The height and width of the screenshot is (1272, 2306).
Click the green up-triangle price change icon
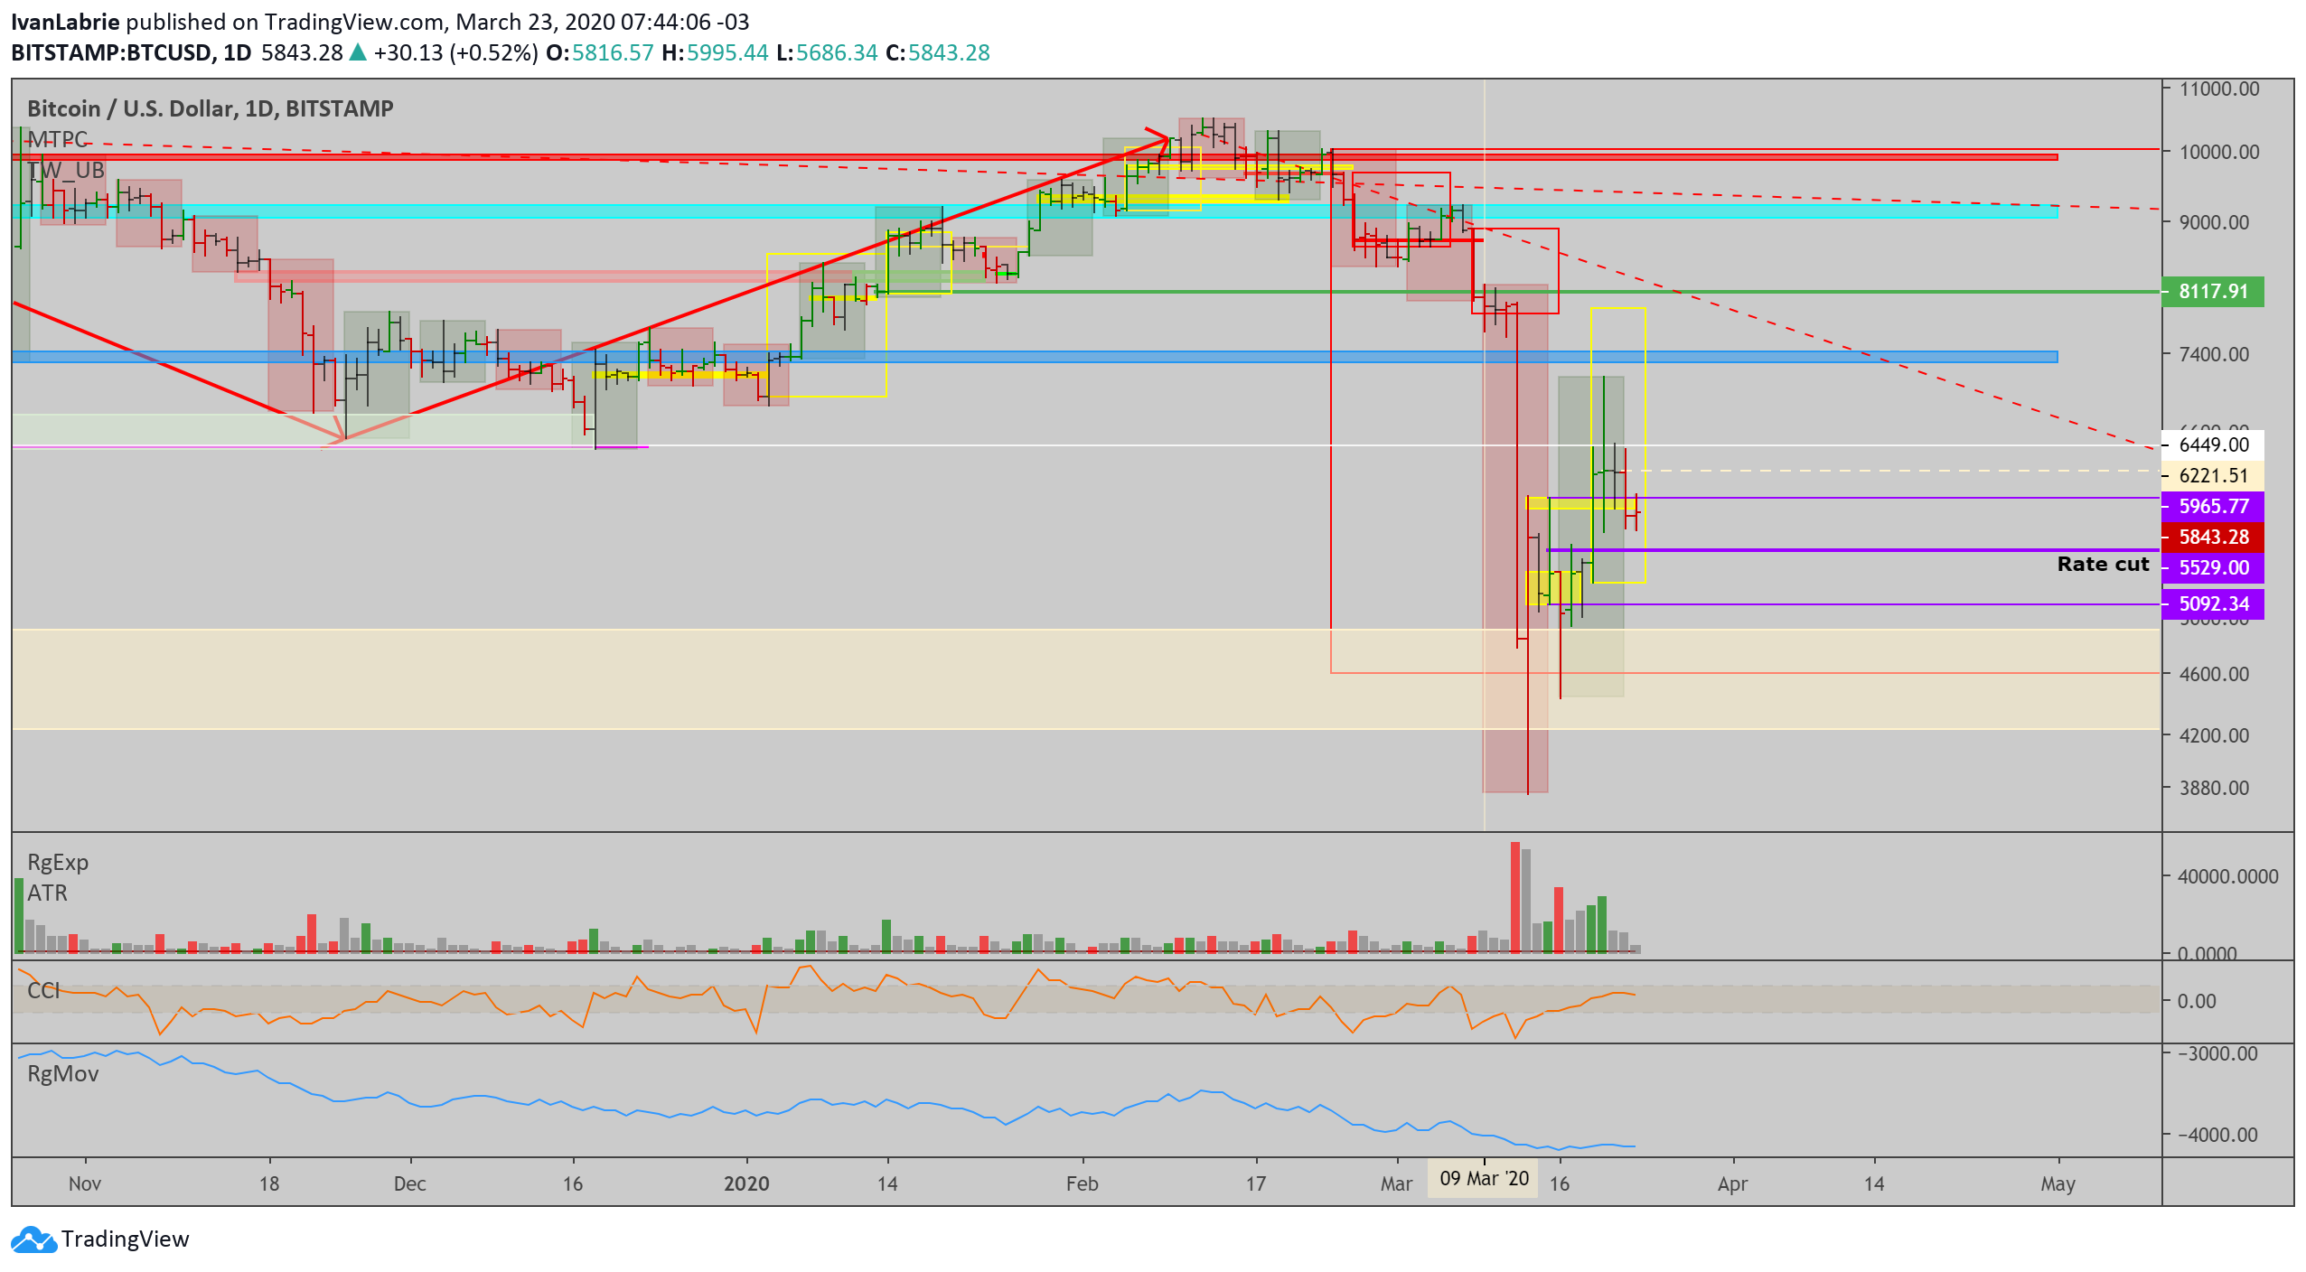click(x=358, y=52)
